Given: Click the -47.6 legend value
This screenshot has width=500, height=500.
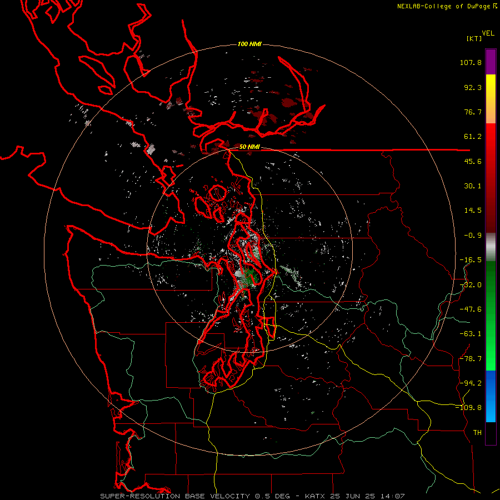Looking at the screenshot, I should pyautogui.click(x=471, y=309).
